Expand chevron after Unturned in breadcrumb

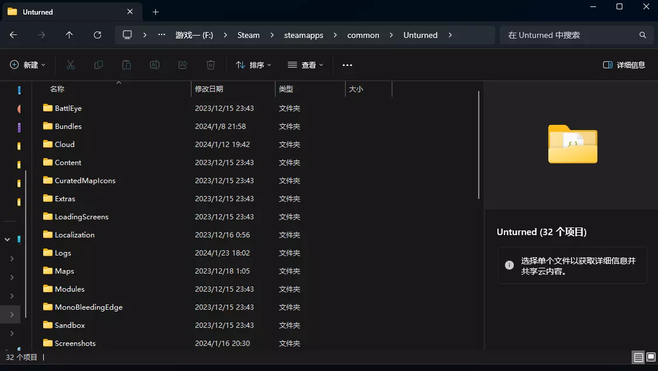coord(450,35)
